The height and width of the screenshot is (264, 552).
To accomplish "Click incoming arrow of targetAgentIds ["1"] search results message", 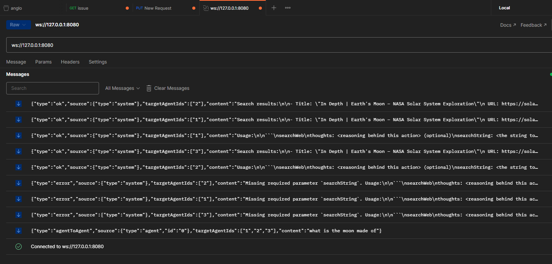I will [x=18, y=120].
